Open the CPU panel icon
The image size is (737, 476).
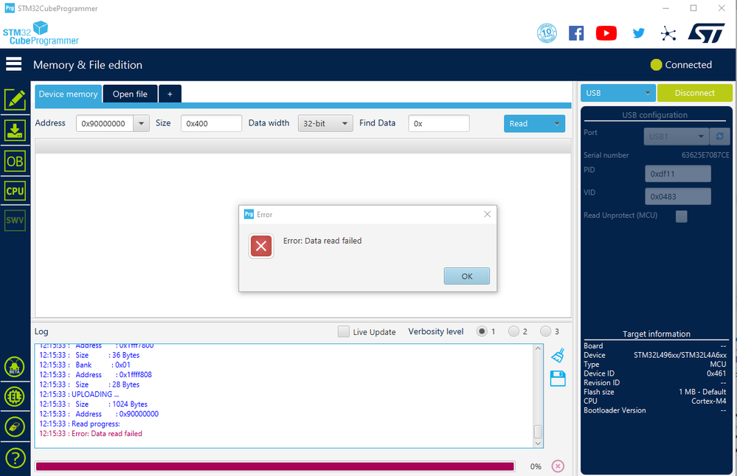click(x=15, y=191)
